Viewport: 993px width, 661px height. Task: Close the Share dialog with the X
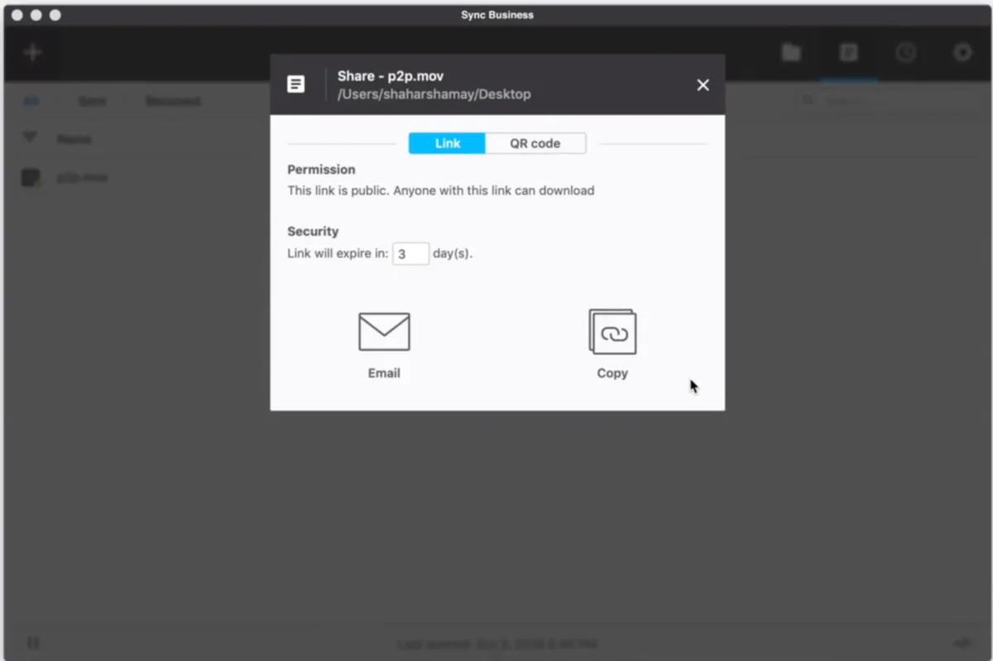click(x=703, y=84)
